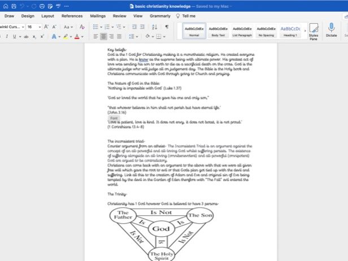The width and height of the screenshot is (348, 261).
Task: Open the borders dropdown arrow
Action: (164, 37)
